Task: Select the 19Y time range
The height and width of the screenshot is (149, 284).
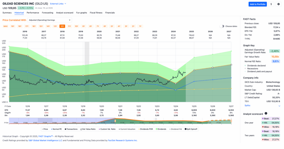Action: pos(13,26)
